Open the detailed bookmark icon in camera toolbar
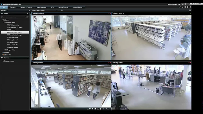The width and height of the screenshot is (203, 114). tap(95, 109)
